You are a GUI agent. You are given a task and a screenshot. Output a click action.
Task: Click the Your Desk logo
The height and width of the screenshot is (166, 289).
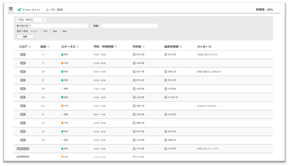pos(29,10)
